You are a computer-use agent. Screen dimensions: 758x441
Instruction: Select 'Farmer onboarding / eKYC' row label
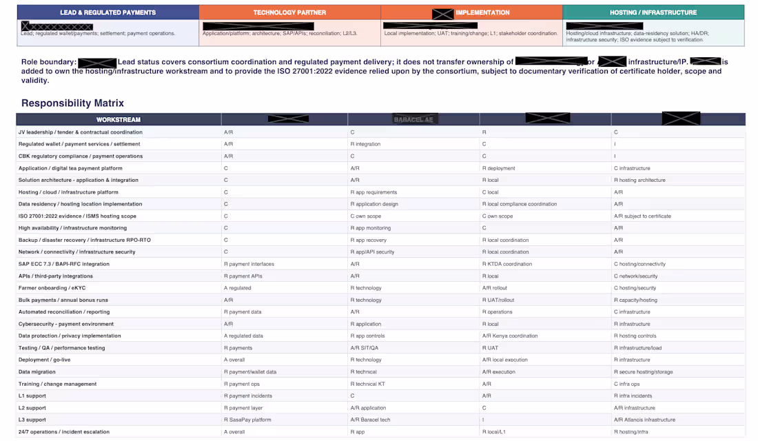pyautogui.click(x=52, y=288)
